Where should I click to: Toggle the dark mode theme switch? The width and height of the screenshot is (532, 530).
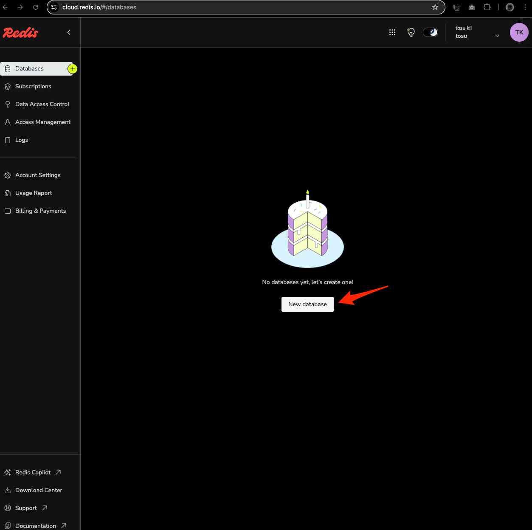tap(431, 32)
